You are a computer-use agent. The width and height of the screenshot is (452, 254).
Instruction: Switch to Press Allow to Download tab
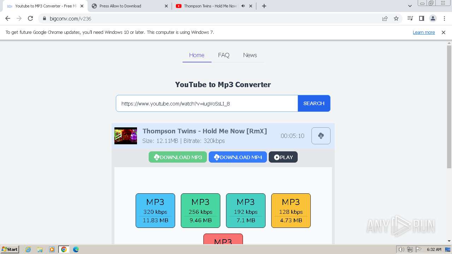pos(130,6)
